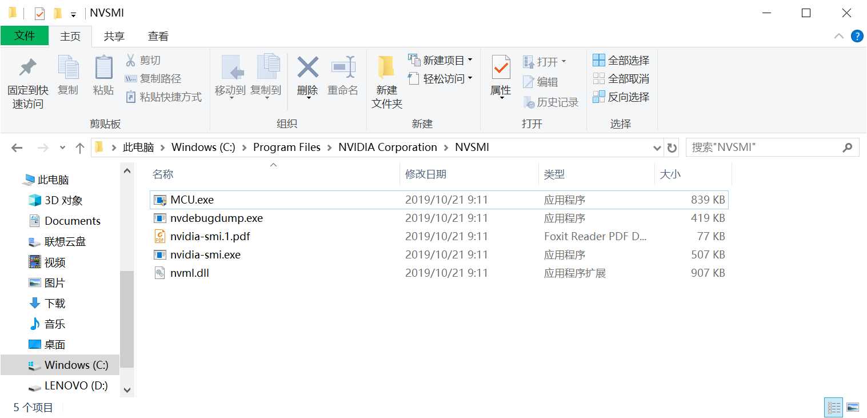Switch to the Share (共享) tab
This screenshot has width=867, height=418.
[114, 36]
